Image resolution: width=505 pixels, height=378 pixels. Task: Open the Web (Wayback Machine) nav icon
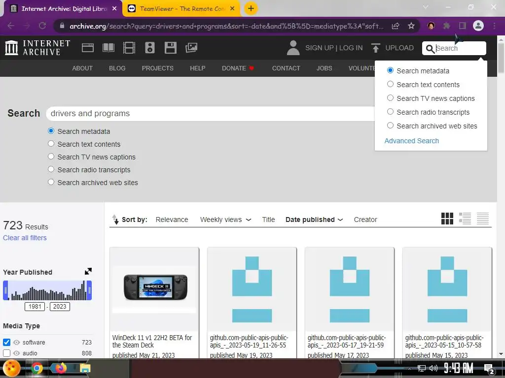point(88,48)
